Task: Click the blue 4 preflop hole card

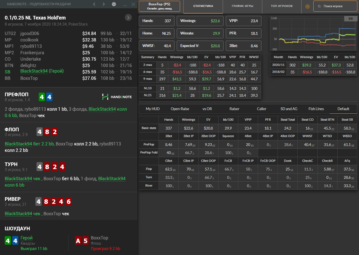Action: point(49,97)
